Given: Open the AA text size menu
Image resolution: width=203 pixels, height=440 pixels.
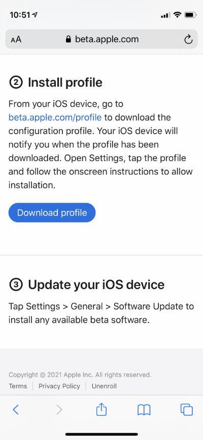Looking at the screenshot, I should click(x=16, y=39).
